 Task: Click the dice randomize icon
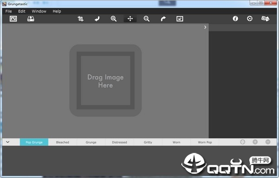(265, 19)
